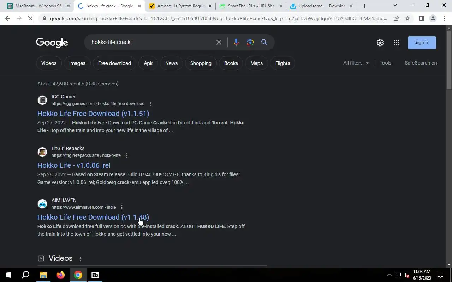This screenshot has height=282, width=452.
Task: Expand the All filters dropdown
Action: (356, 63)
